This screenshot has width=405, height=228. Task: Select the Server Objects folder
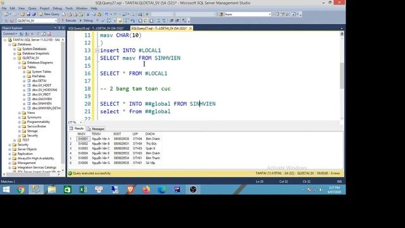tap(27, 149)
